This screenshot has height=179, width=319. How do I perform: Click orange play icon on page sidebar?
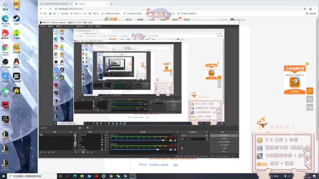tap(310, 91)
